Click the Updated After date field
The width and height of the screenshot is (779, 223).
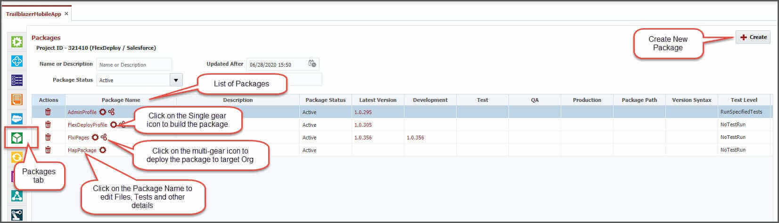point(277,64)
